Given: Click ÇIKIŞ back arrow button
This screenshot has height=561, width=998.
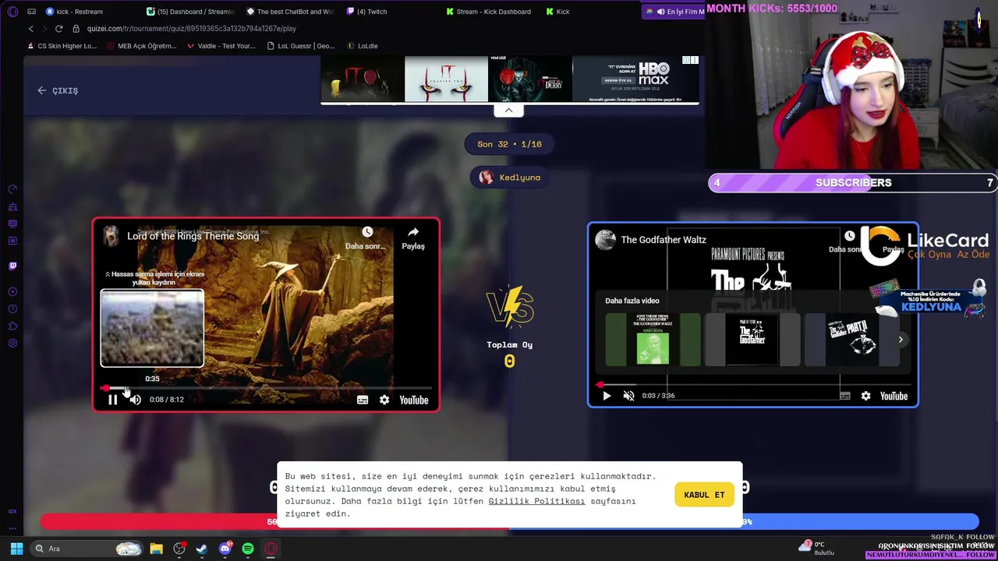Looking at the screenshot, I should click(x=58, y=90).
